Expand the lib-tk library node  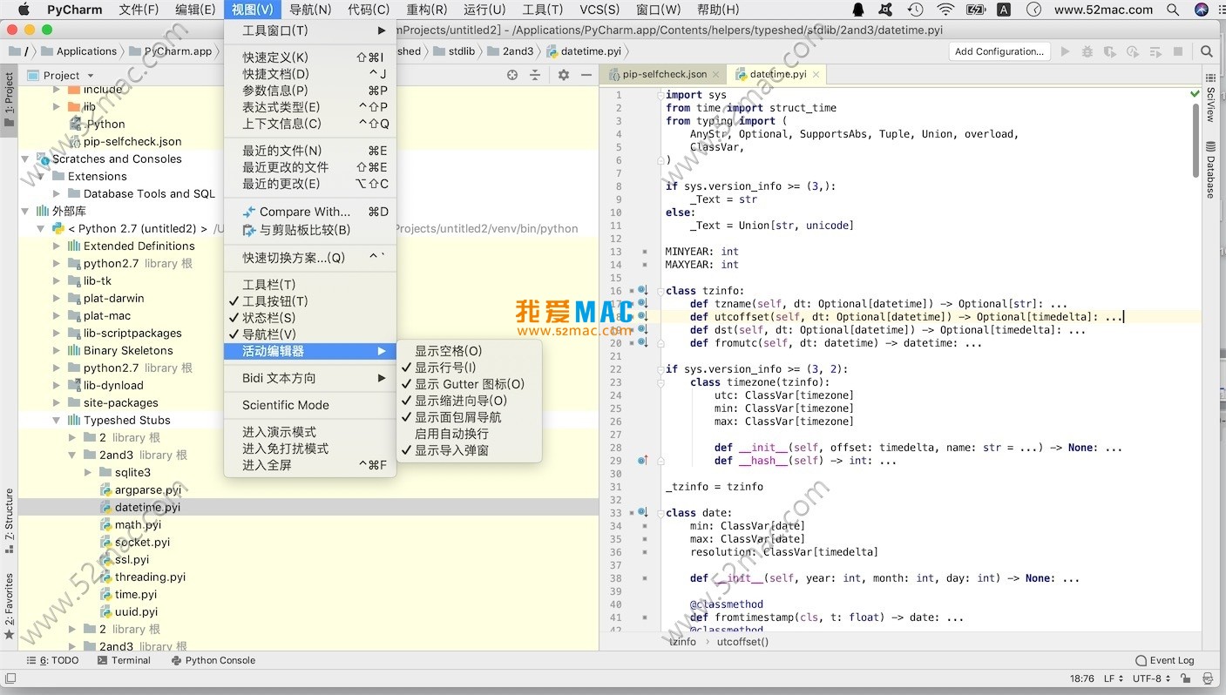pyautogui.click(x=57, y=280)
